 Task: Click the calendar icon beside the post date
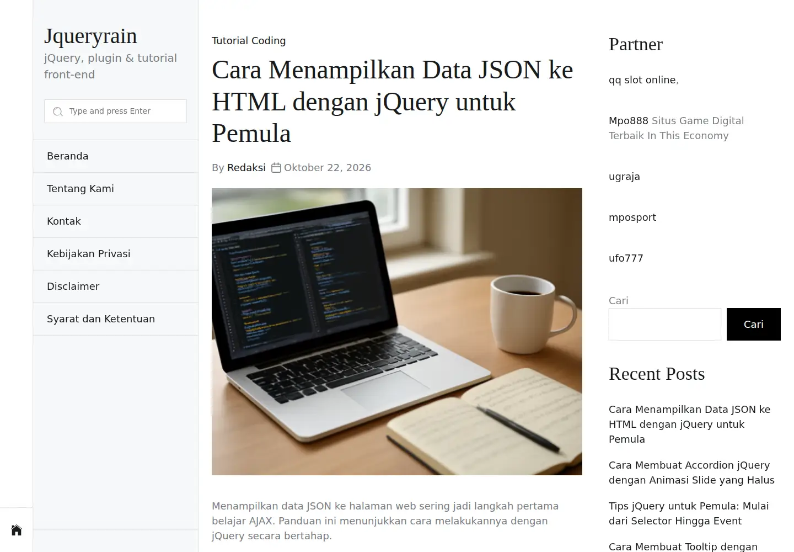tap(276, 168)
